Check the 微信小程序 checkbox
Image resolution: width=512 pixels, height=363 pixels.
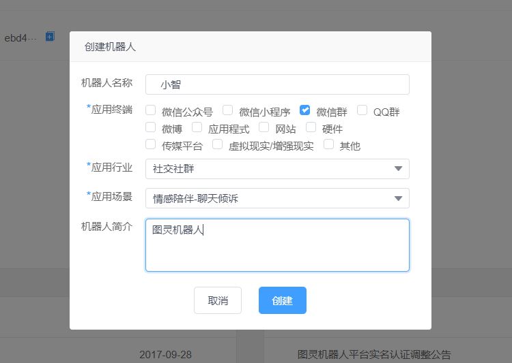[x=228, y=110]
